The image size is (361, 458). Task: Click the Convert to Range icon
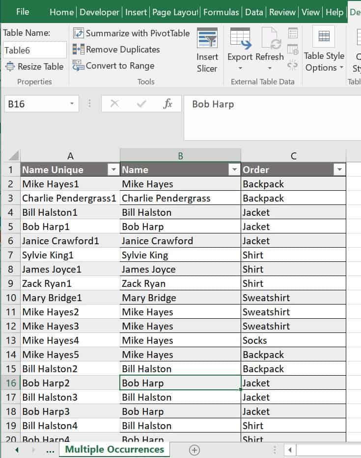coord(79,66)
